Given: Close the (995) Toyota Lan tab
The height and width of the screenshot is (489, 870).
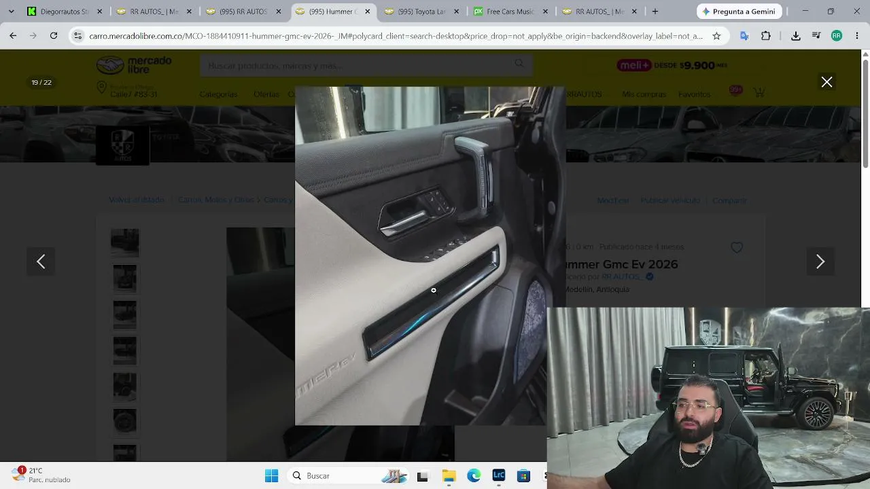Looking at the screenshot, I should [x=457, y=12].
